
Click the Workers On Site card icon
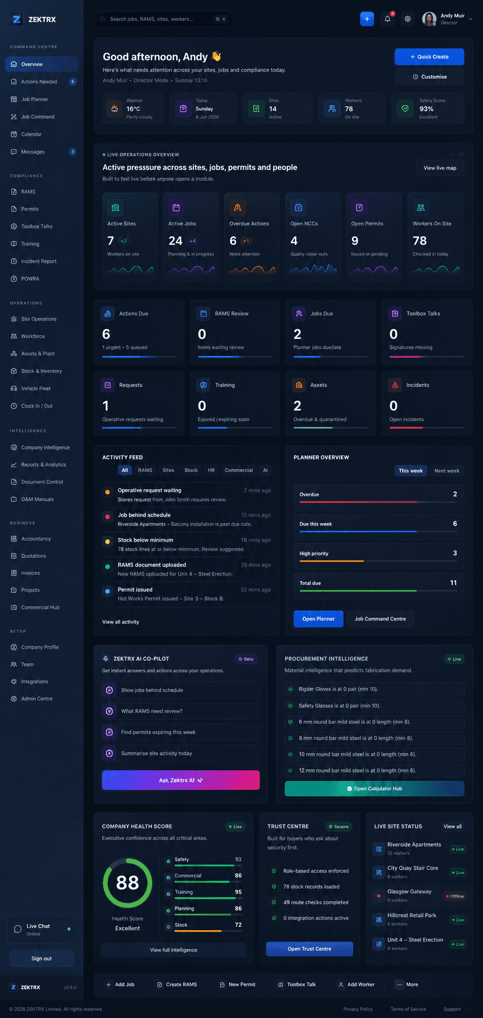[x=421, y=207]
